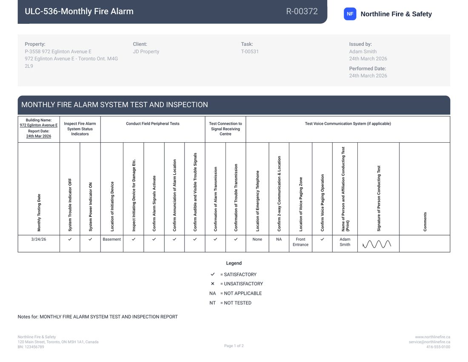Click the Notes for report line
Image resolution: width=468 pixels, height=362 pixels.
coord(97,316)
